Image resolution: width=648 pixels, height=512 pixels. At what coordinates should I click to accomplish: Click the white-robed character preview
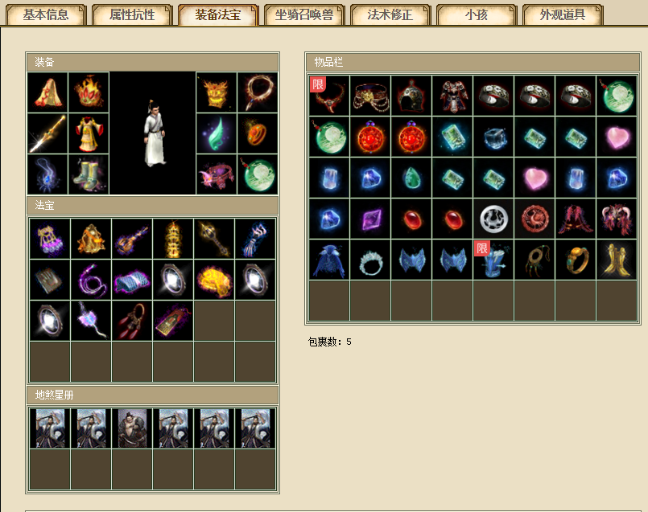[x=153, y=133]
